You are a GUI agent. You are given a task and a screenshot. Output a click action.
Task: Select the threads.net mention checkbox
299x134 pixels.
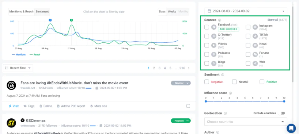click(x=188, y=106)
